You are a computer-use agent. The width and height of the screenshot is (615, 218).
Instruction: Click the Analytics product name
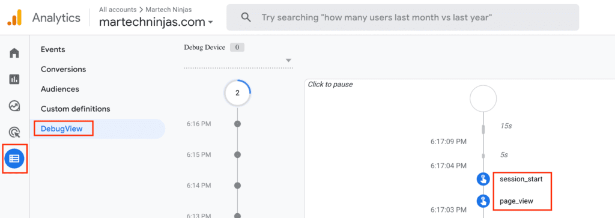56,17
